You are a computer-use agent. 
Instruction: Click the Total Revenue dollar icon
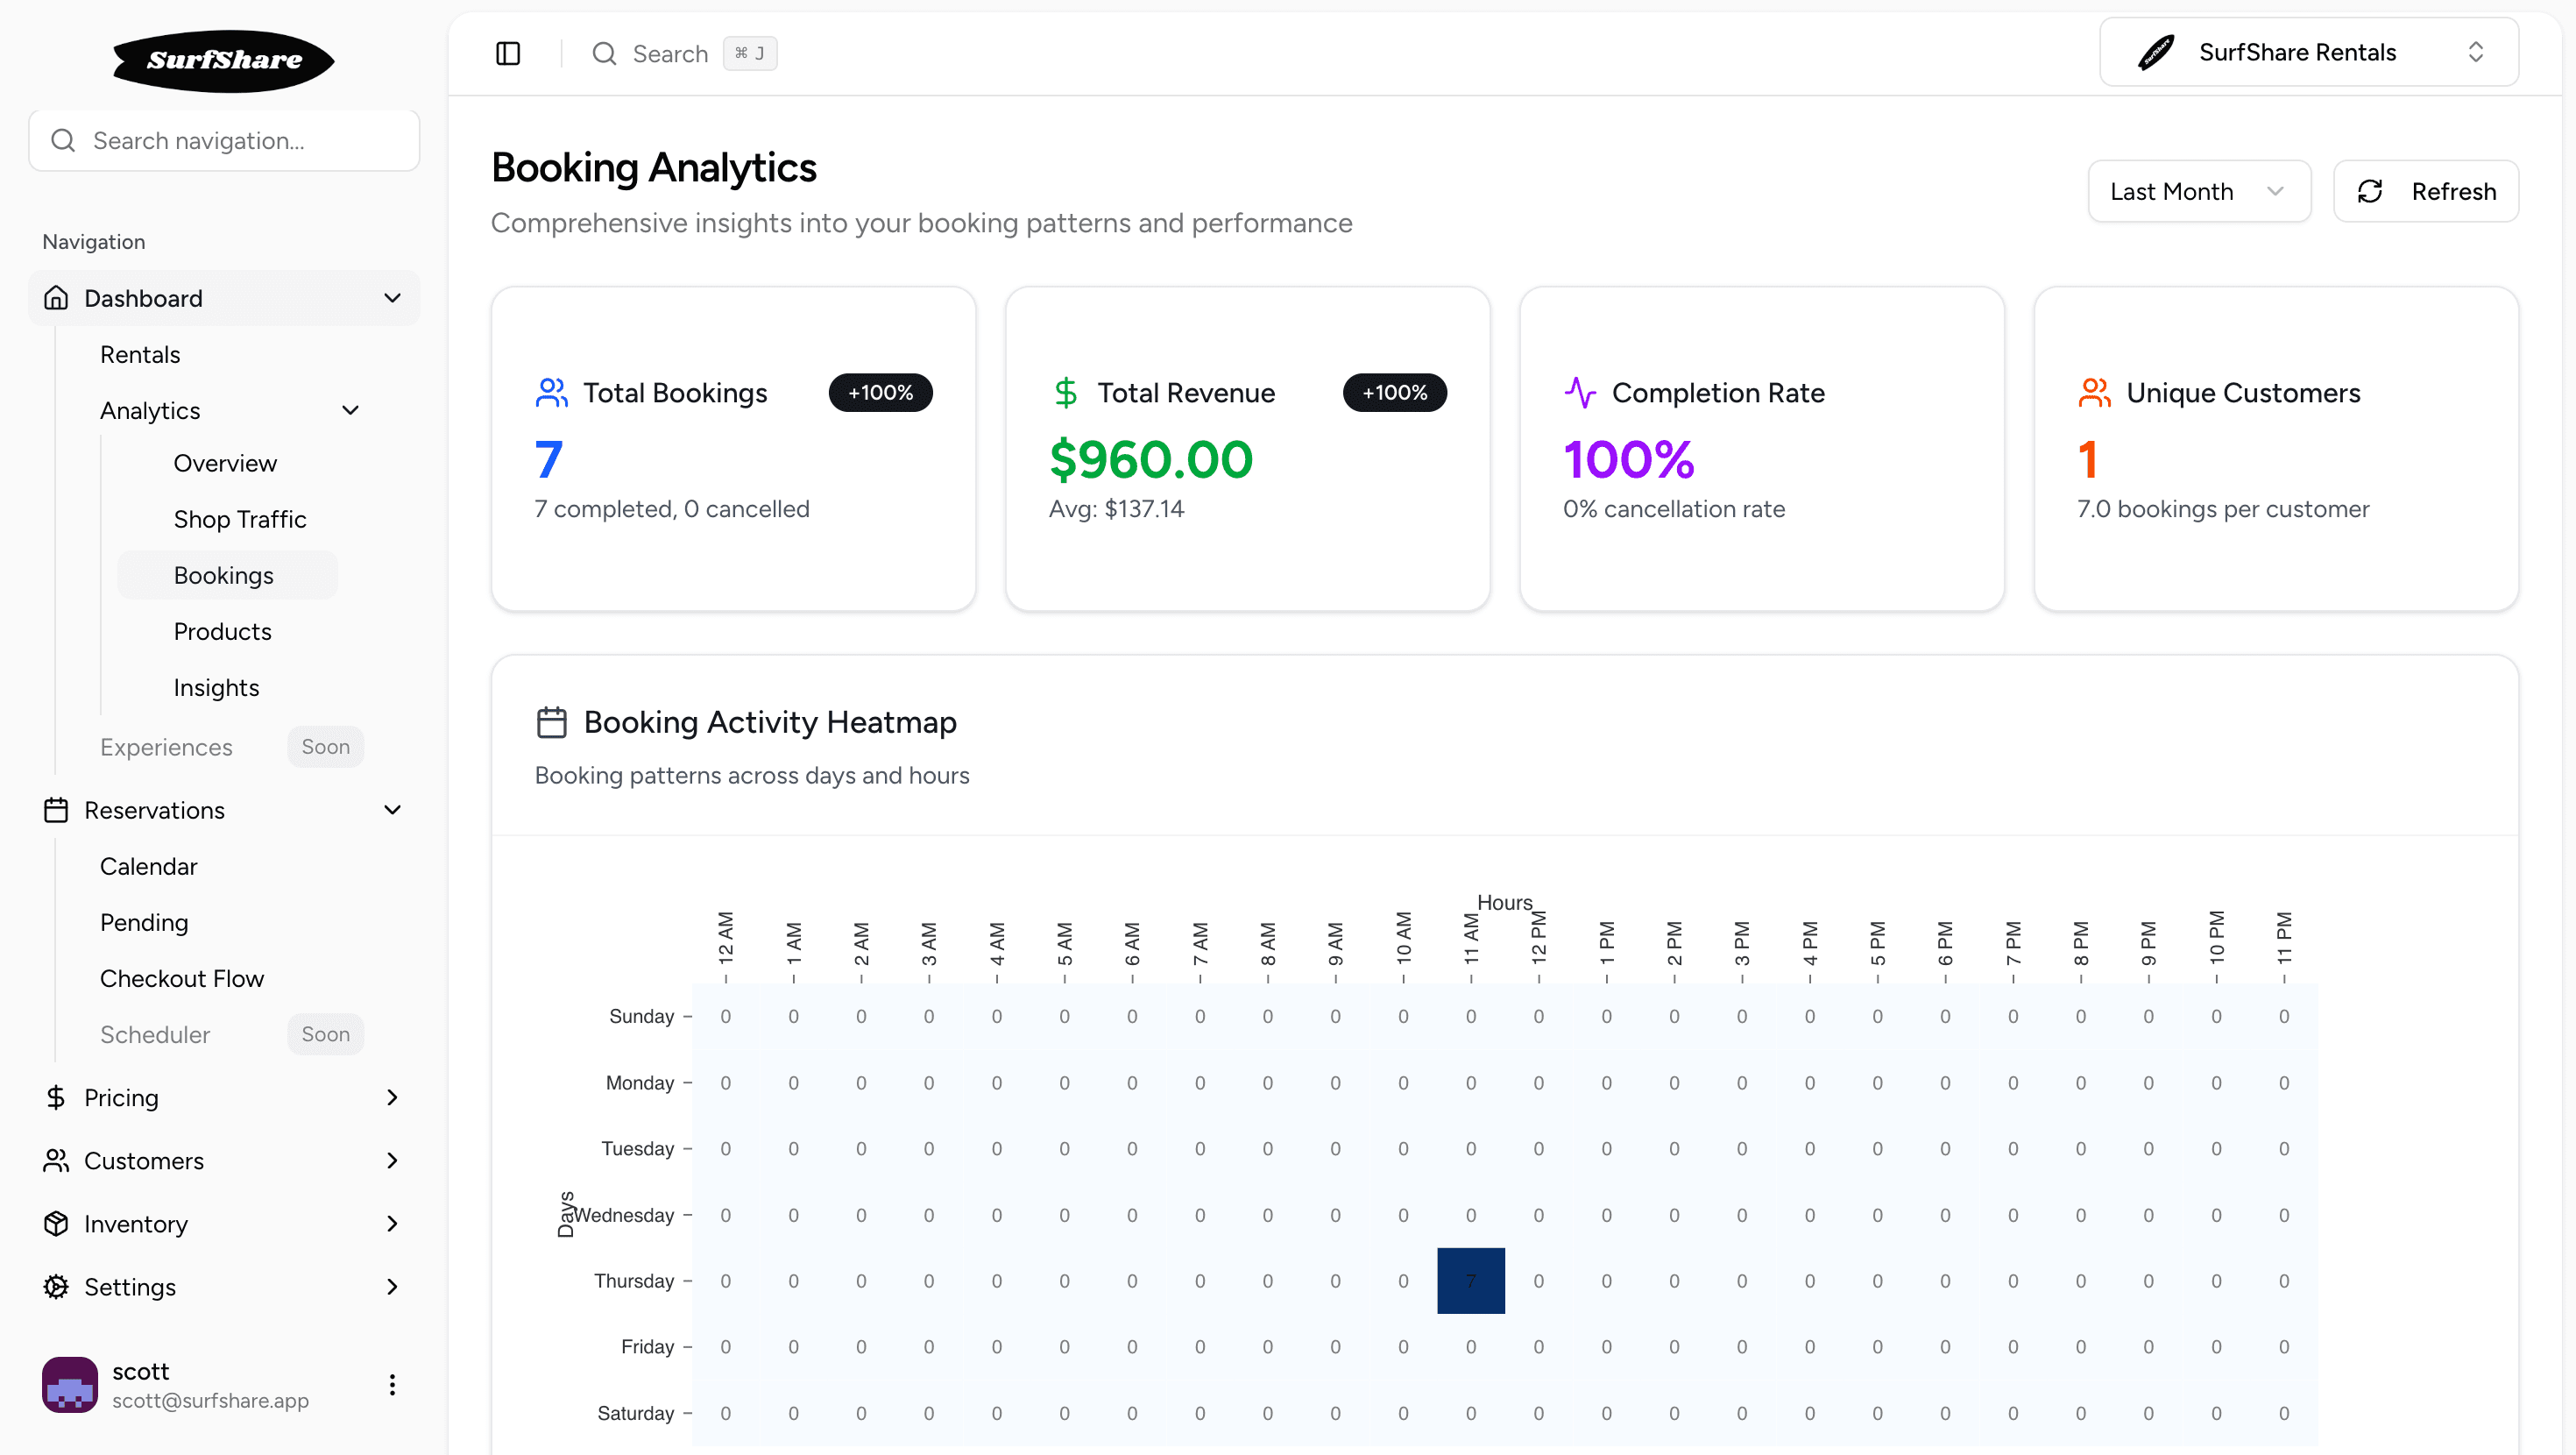(x=1065, y=393)
